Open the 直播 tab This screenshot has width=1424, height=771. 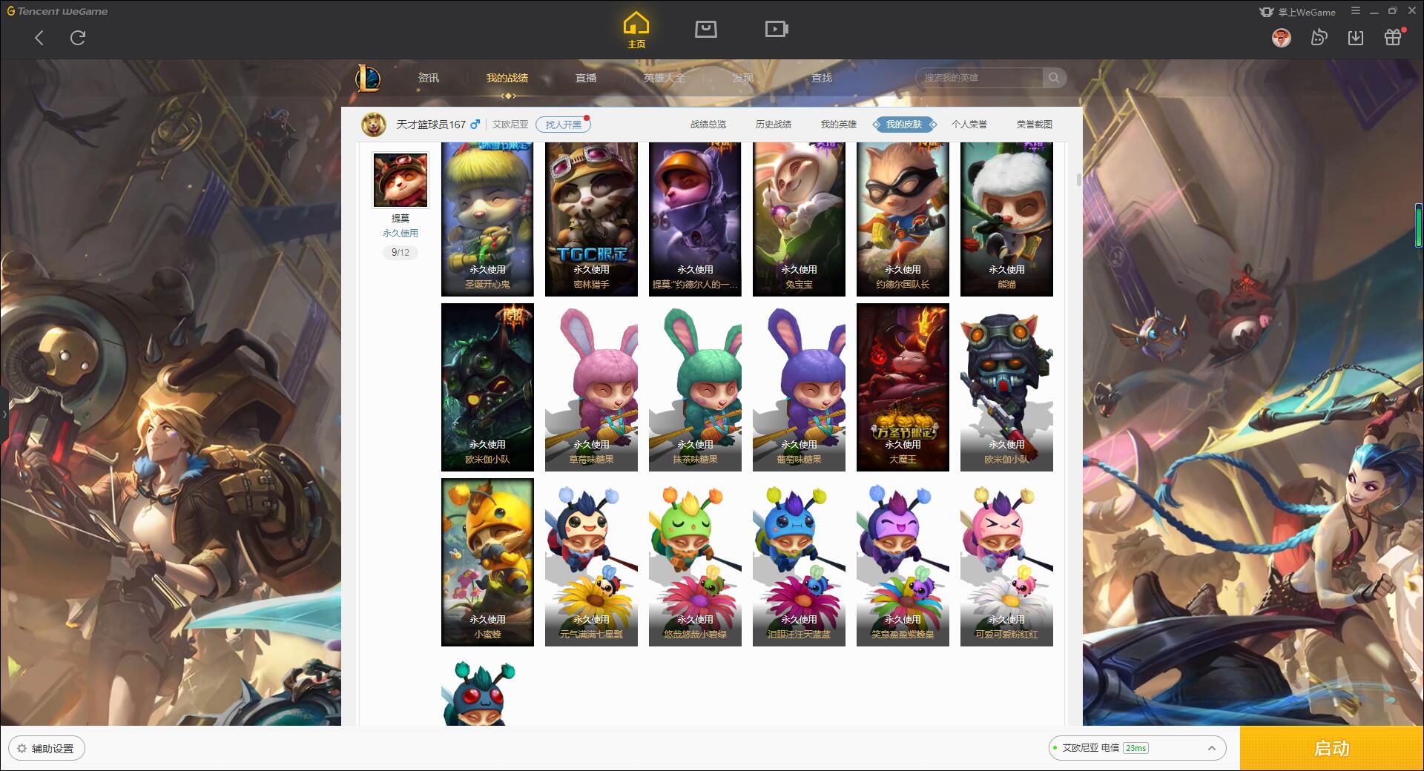(x=586, y=78)
